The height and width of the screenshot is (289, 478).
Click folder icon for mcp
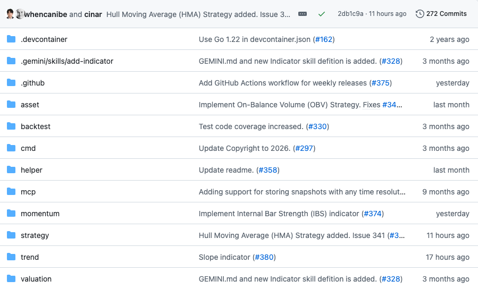click(x=11, y=192)
